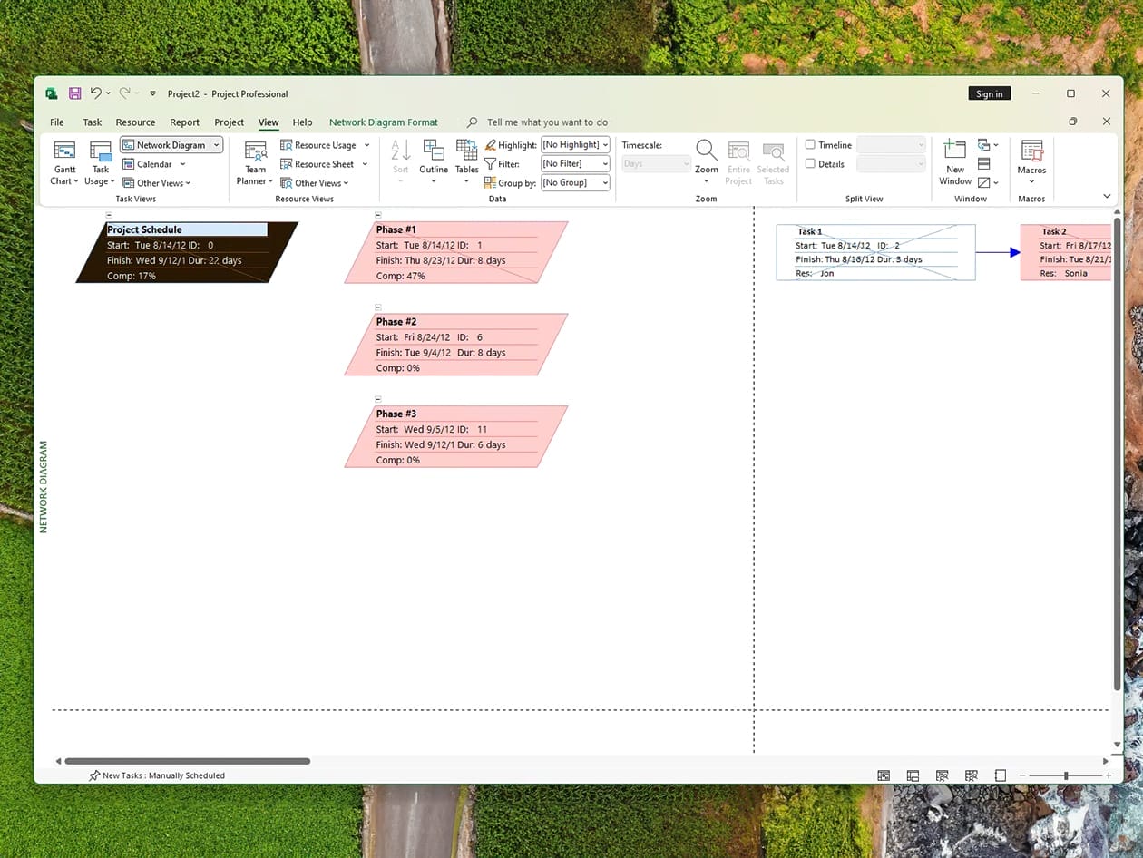
Task: Collapse the Phase #2 summary node
Action: (378, 307)
